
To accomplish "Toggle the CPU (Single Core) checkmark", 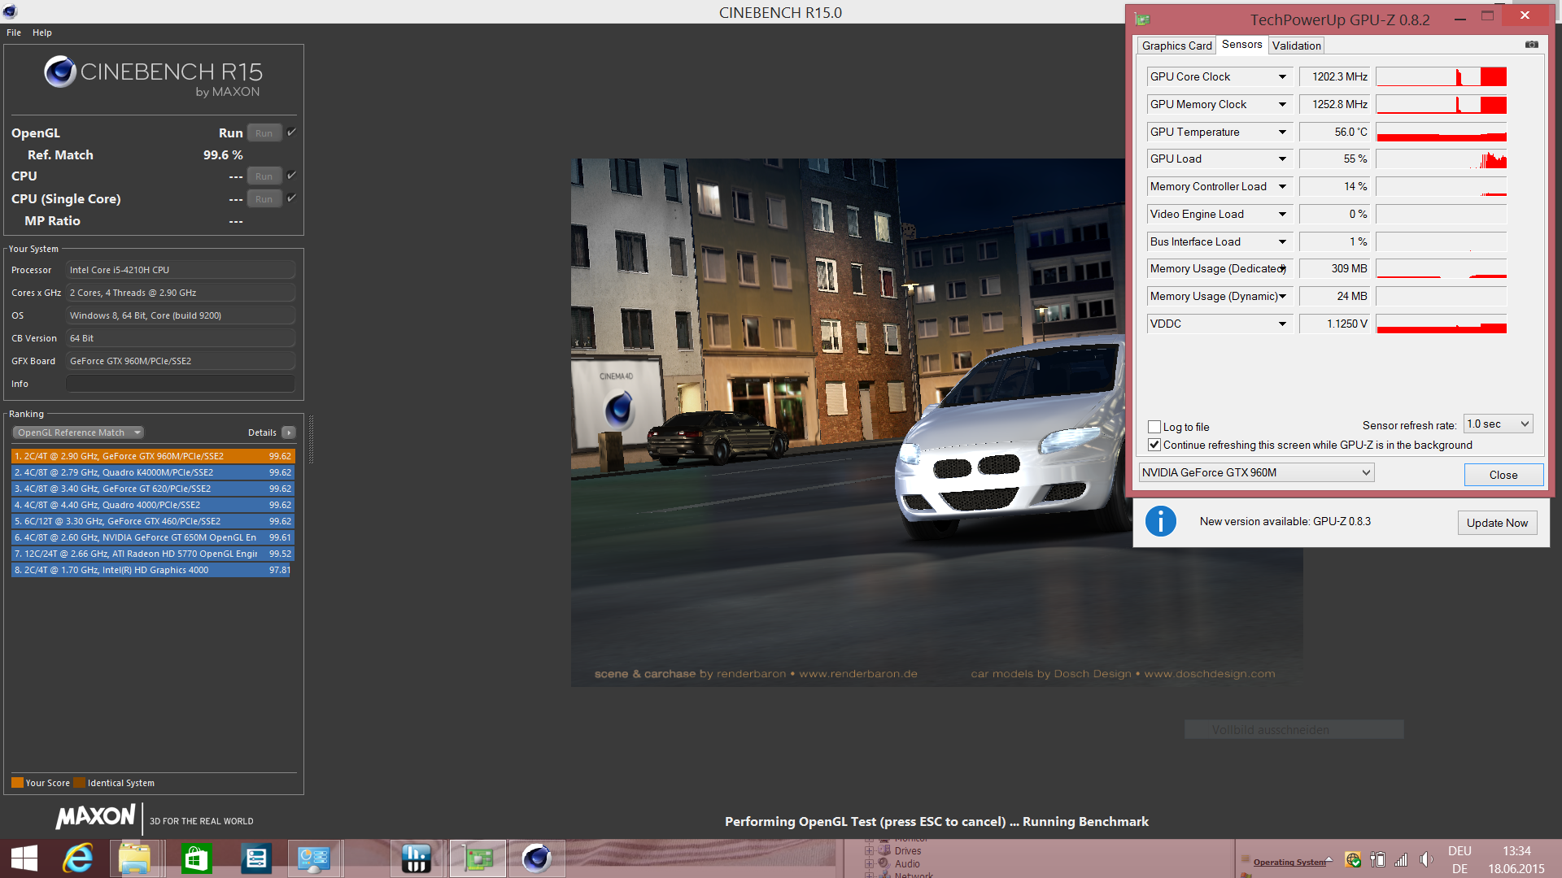I will [x=291, y=198].
